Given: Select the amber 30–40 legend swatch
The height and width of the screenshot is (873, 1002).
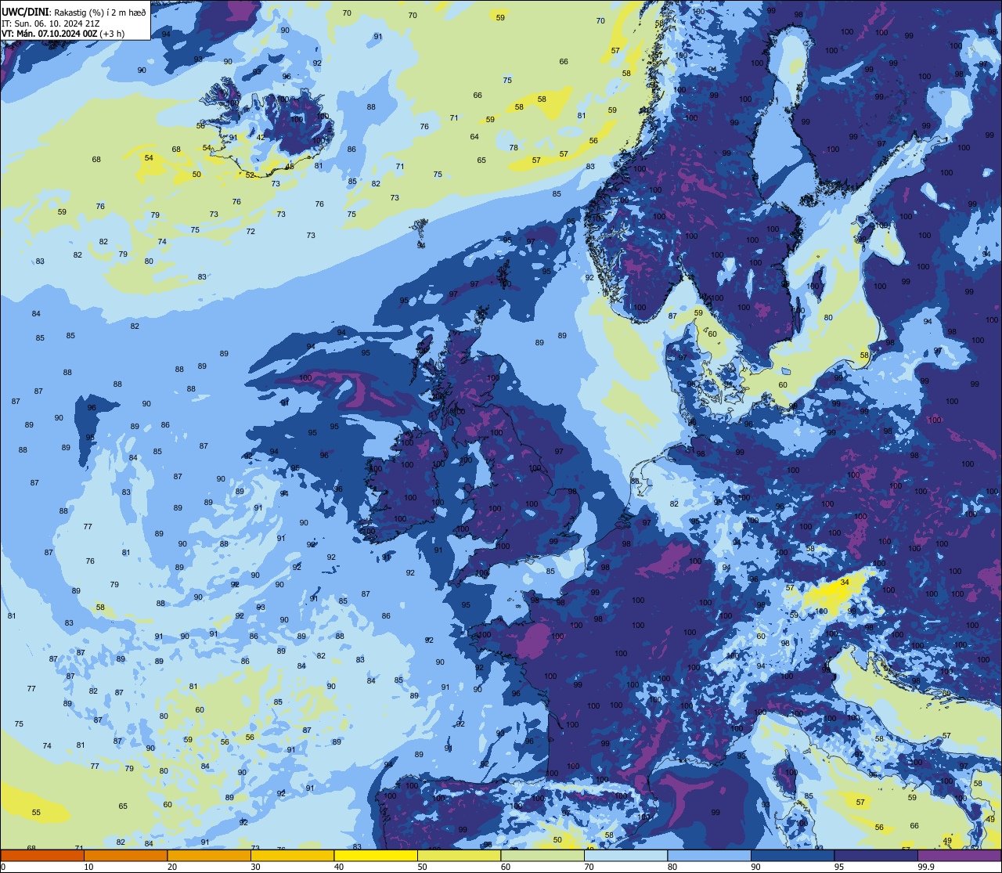Looking at the screenshot, I should coord(292,855).
